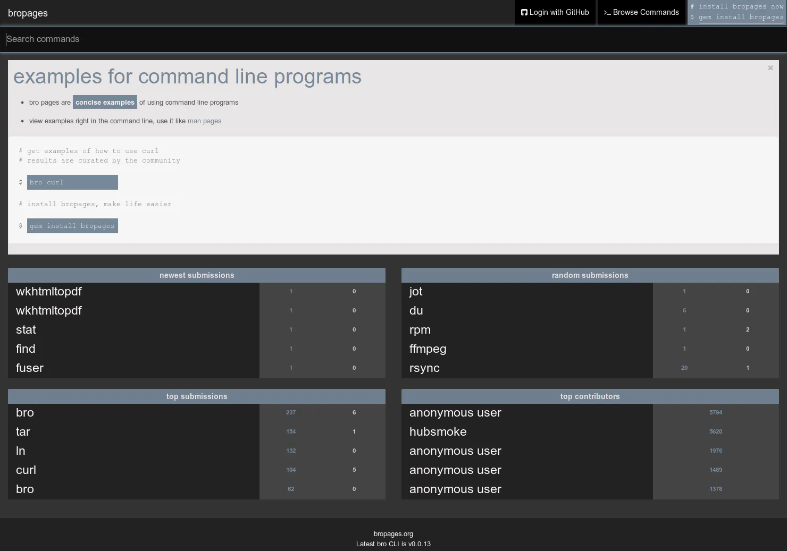Image resolution: width=787 pixels, height=551 pixels.
Task: Open the Browse Commands page
Action: (x=641, y=12)
